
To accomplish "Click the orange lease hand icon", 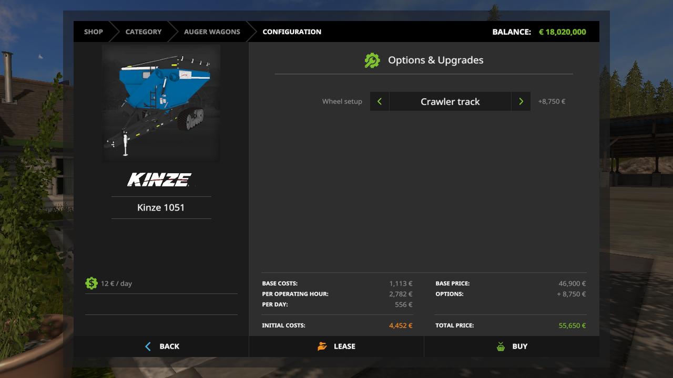I will 322,346.
